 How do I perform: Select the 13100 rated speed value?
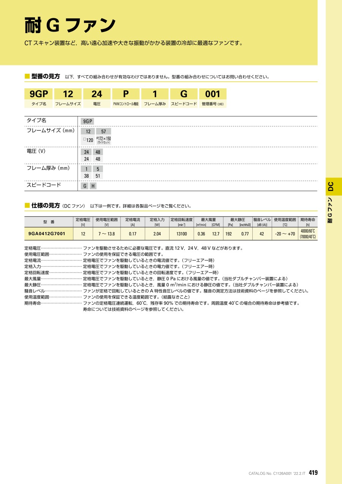(x=181, y=234)
